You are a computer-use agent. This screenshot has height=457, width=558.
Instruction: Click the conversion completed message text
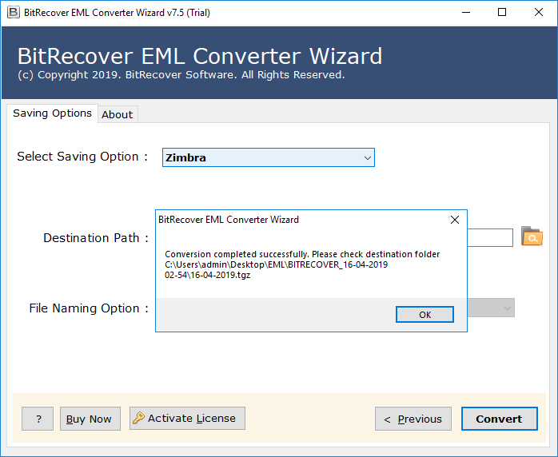click(302, 264)
